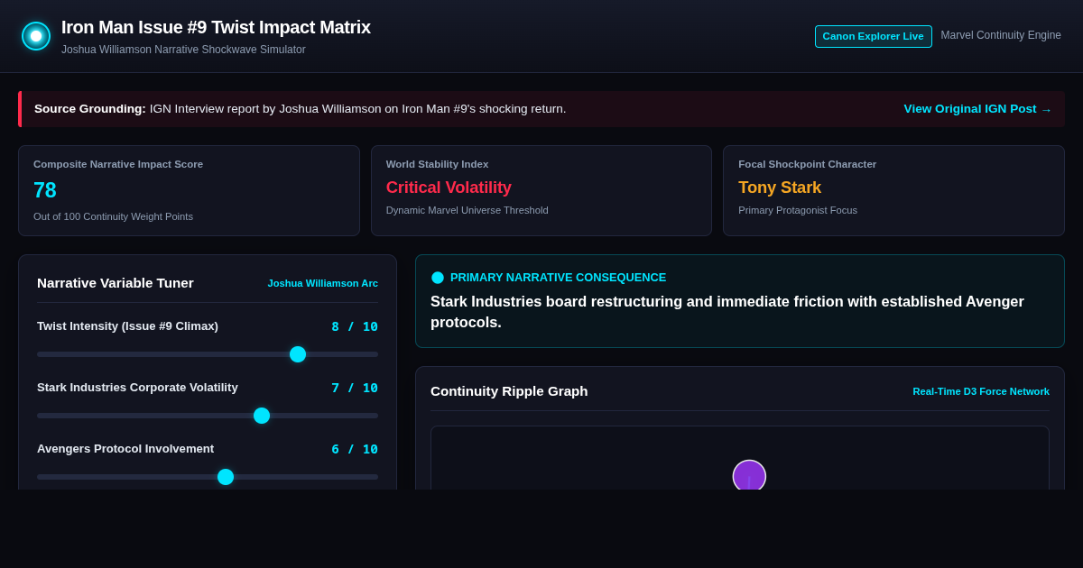Adjust the Twist Intensity slider
The height and width of the screenshot is (568, 1083).
click(x=208, y=354)
